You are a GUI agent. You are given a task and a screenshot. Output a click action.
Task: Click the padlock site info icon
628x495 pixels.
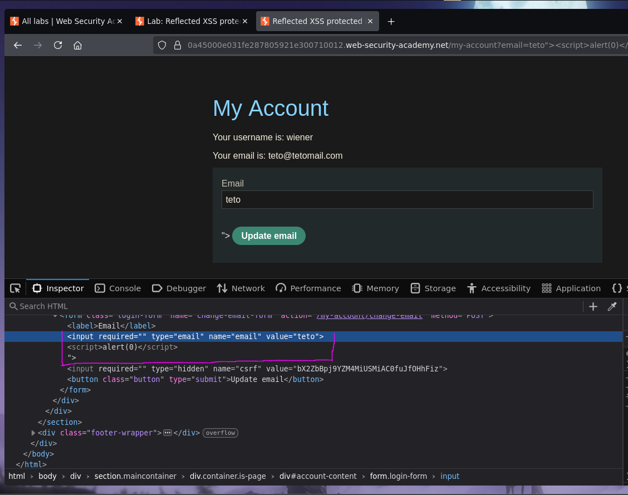[178, 45]
